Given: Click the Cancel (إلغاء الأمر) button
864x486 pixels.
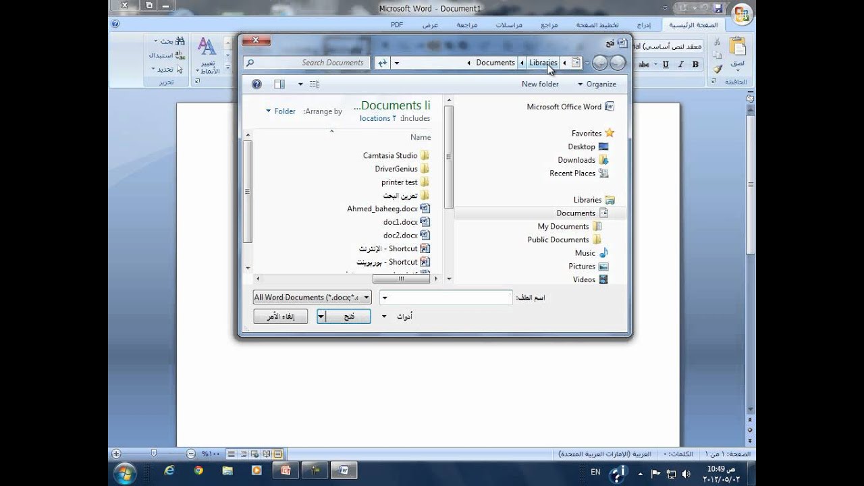Looking at the screenshot, I should coord(280,316).
